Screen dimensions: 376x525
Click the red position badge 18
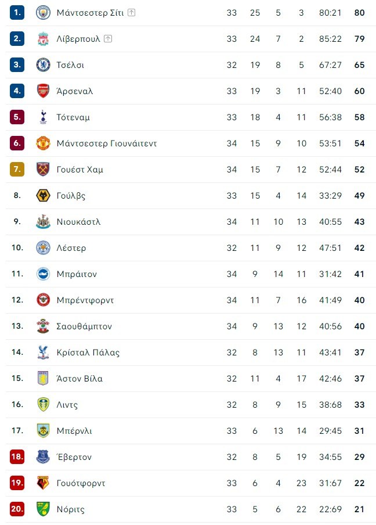[17, 457]
